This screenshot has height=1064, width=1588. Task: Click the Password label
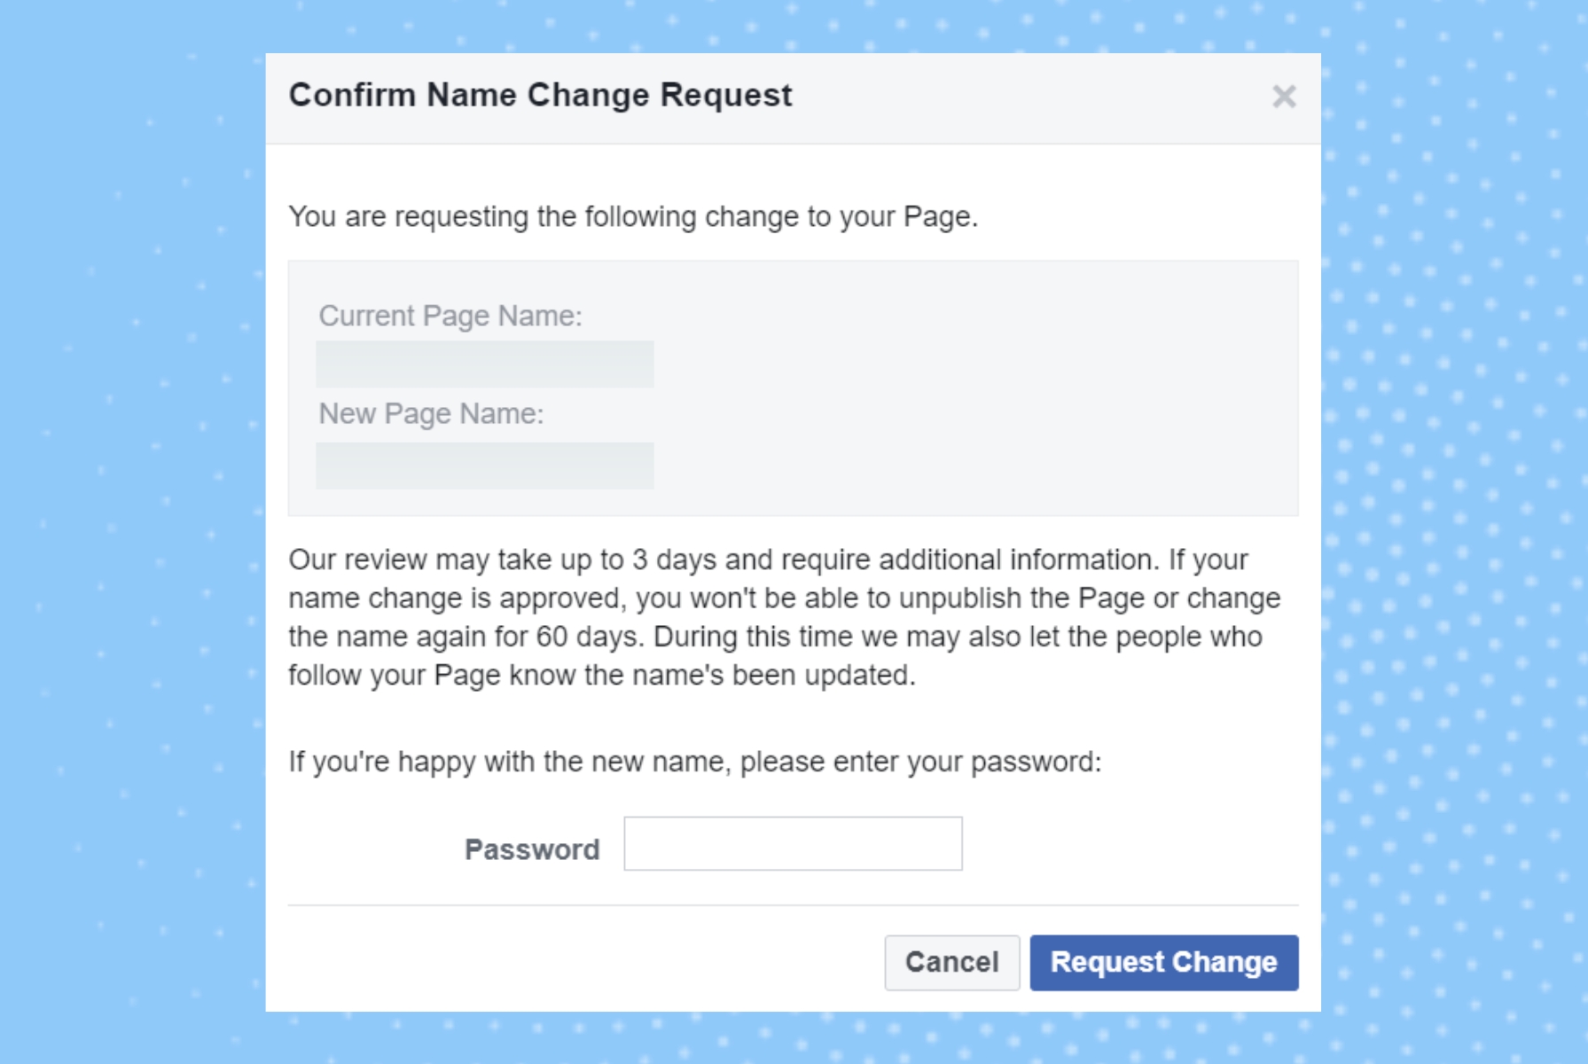pos(532,849)
